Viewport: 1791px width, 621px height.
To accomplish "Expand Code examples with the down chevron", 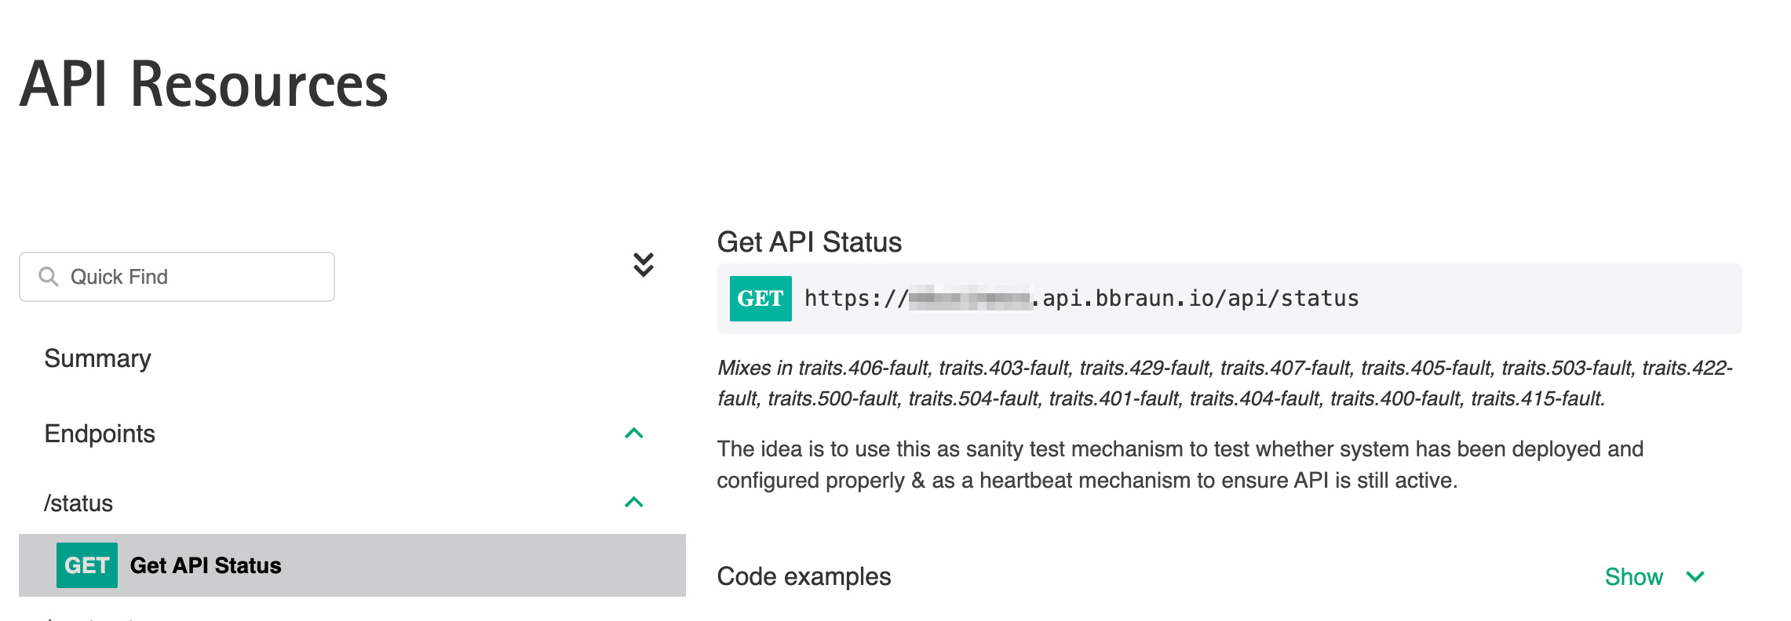I will pos(1695,577).
